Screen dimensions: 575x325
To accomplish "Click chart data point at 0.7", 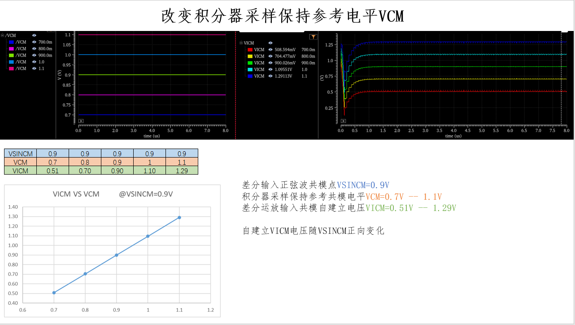I will 54,293.
